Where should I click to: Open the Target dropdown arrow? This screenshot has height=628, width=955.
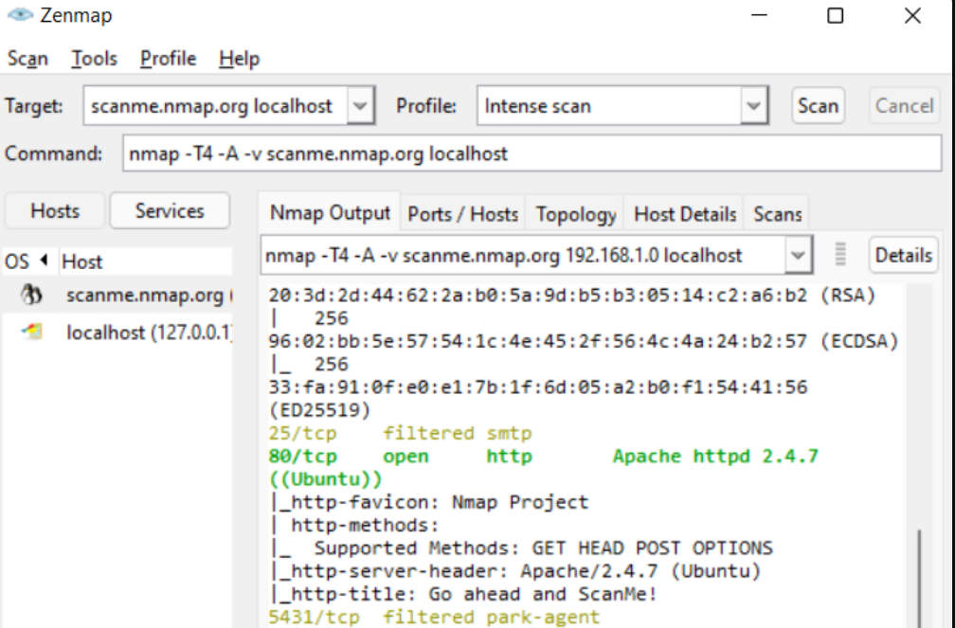coord(361,106)
